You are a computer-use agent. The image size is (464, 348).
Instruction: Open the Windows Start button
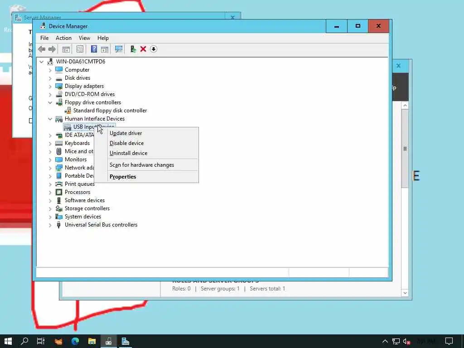(8, 341)
